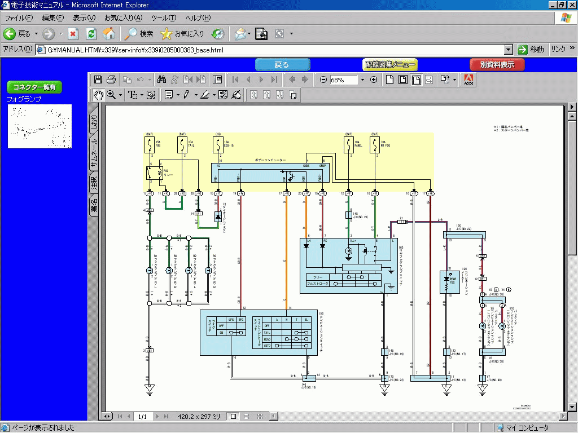Click the Print icon in the Acrobat toolbar
This screenshot has height=433, width=578.
111,79
